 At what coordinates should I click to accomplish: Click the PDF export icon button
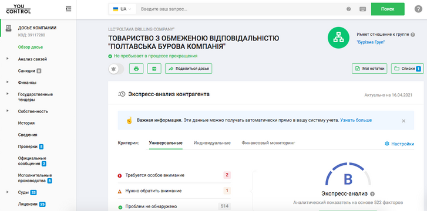(x=154, y=69)
